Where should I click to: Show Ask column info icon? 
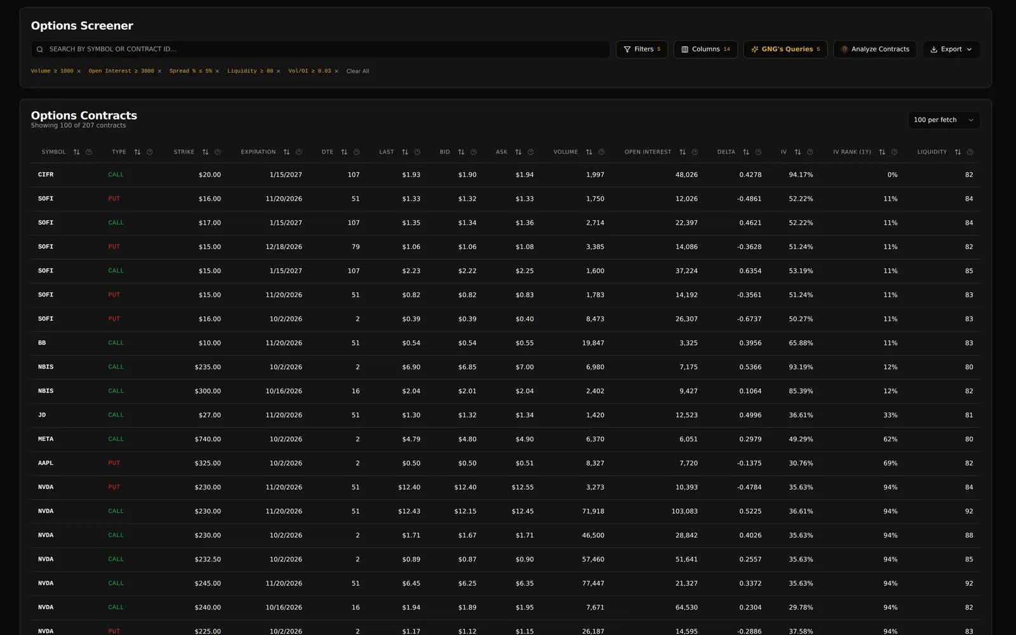point(531,152)
